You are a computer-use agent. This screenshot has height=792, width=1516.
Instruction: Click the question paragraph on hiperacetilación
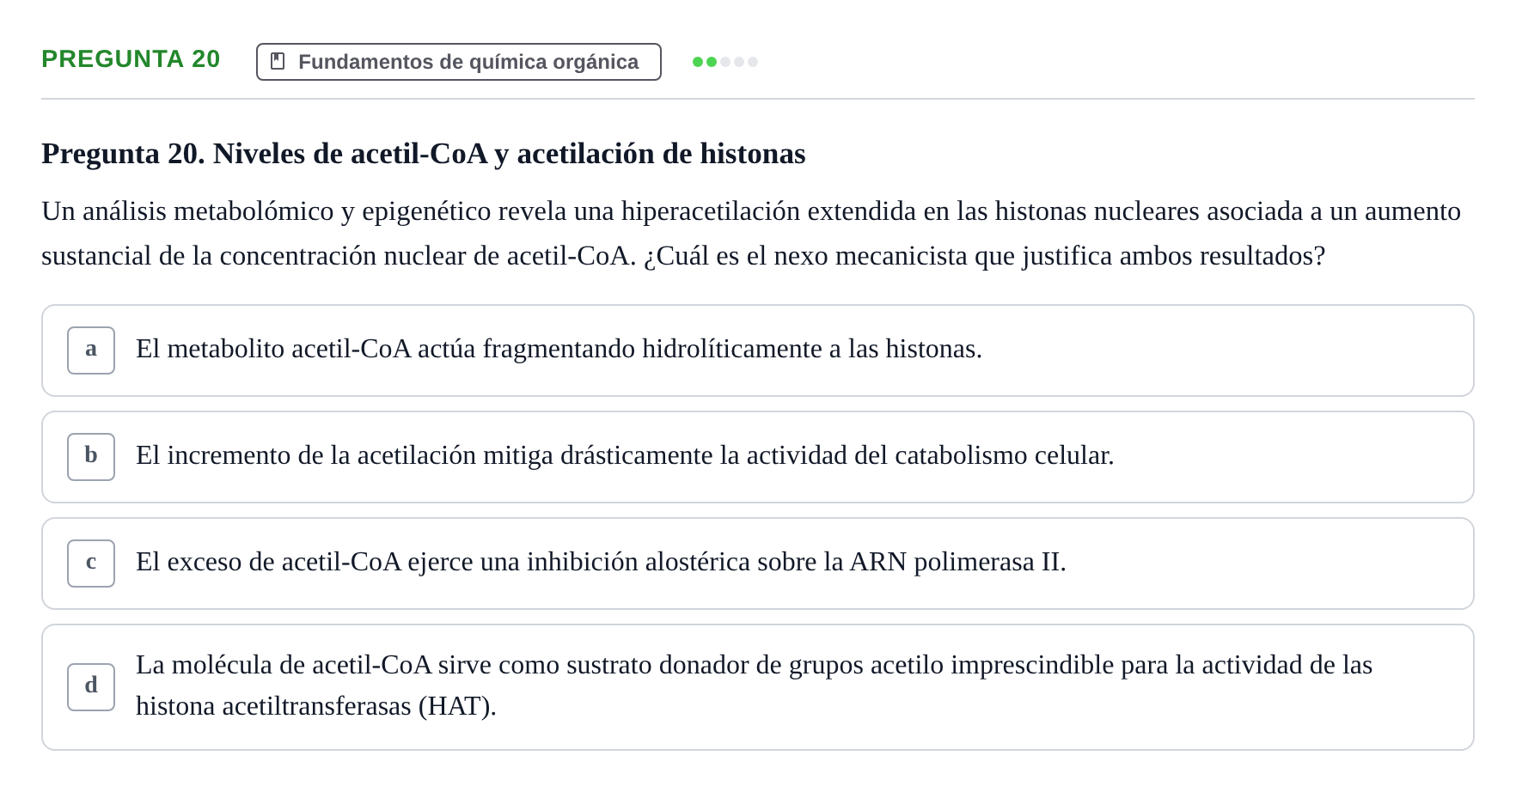click(751, 234)
